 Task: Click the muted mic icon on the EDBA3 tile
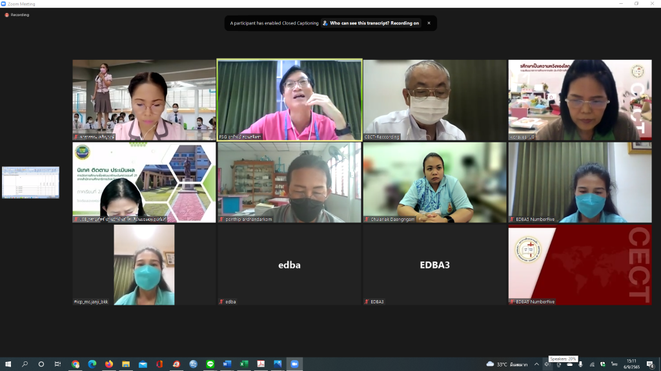pos(367,301)
